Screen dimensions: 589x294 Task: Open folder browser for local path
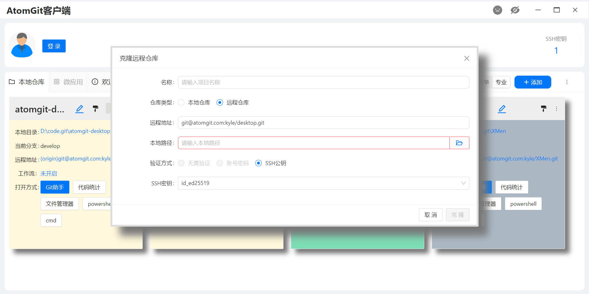click(459, 143)
